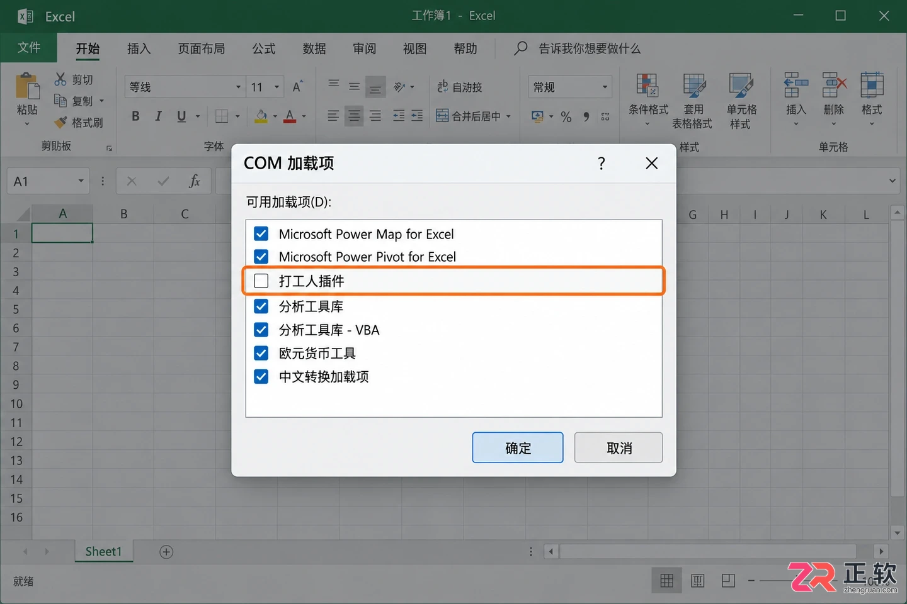
Task: Switch to the 插入 ribbon tab
Action: coord(139,48)
